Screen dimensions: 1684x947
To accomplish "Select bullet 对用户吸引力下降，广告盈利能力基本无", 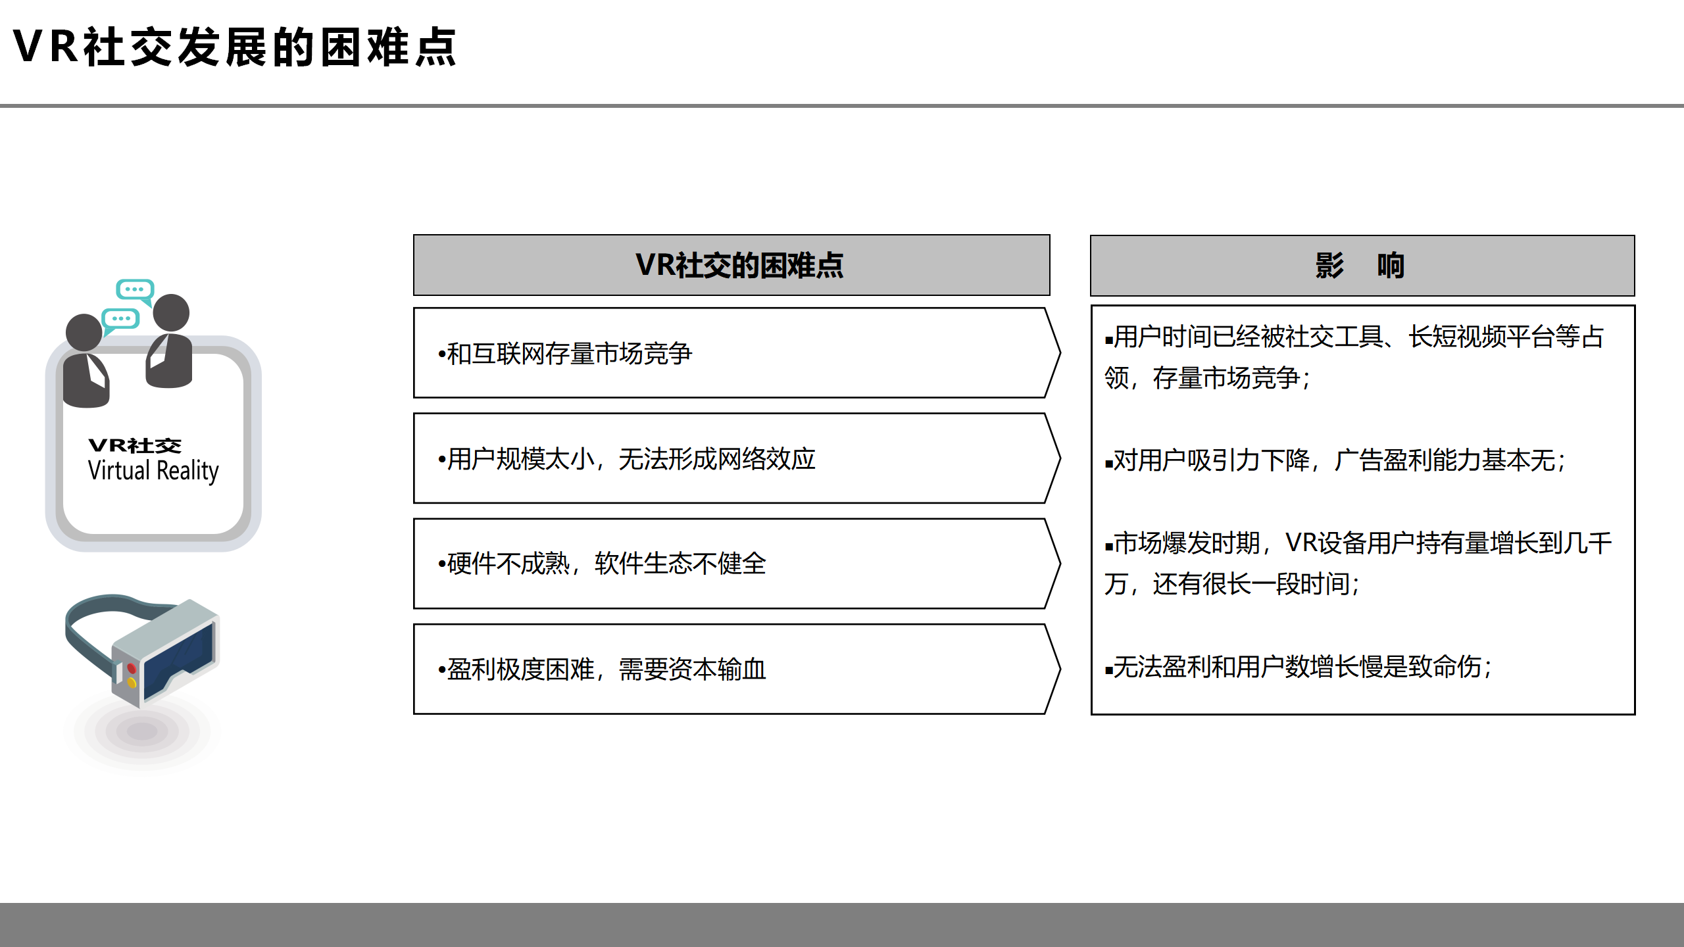I will [x=1335, y=460].
